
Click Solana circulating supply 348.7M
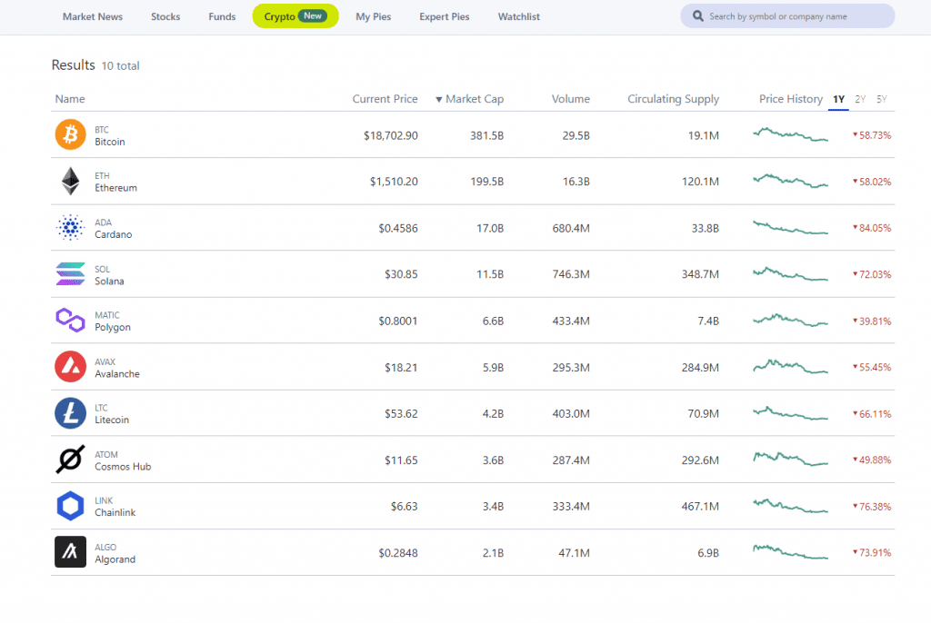click(700, 274)
